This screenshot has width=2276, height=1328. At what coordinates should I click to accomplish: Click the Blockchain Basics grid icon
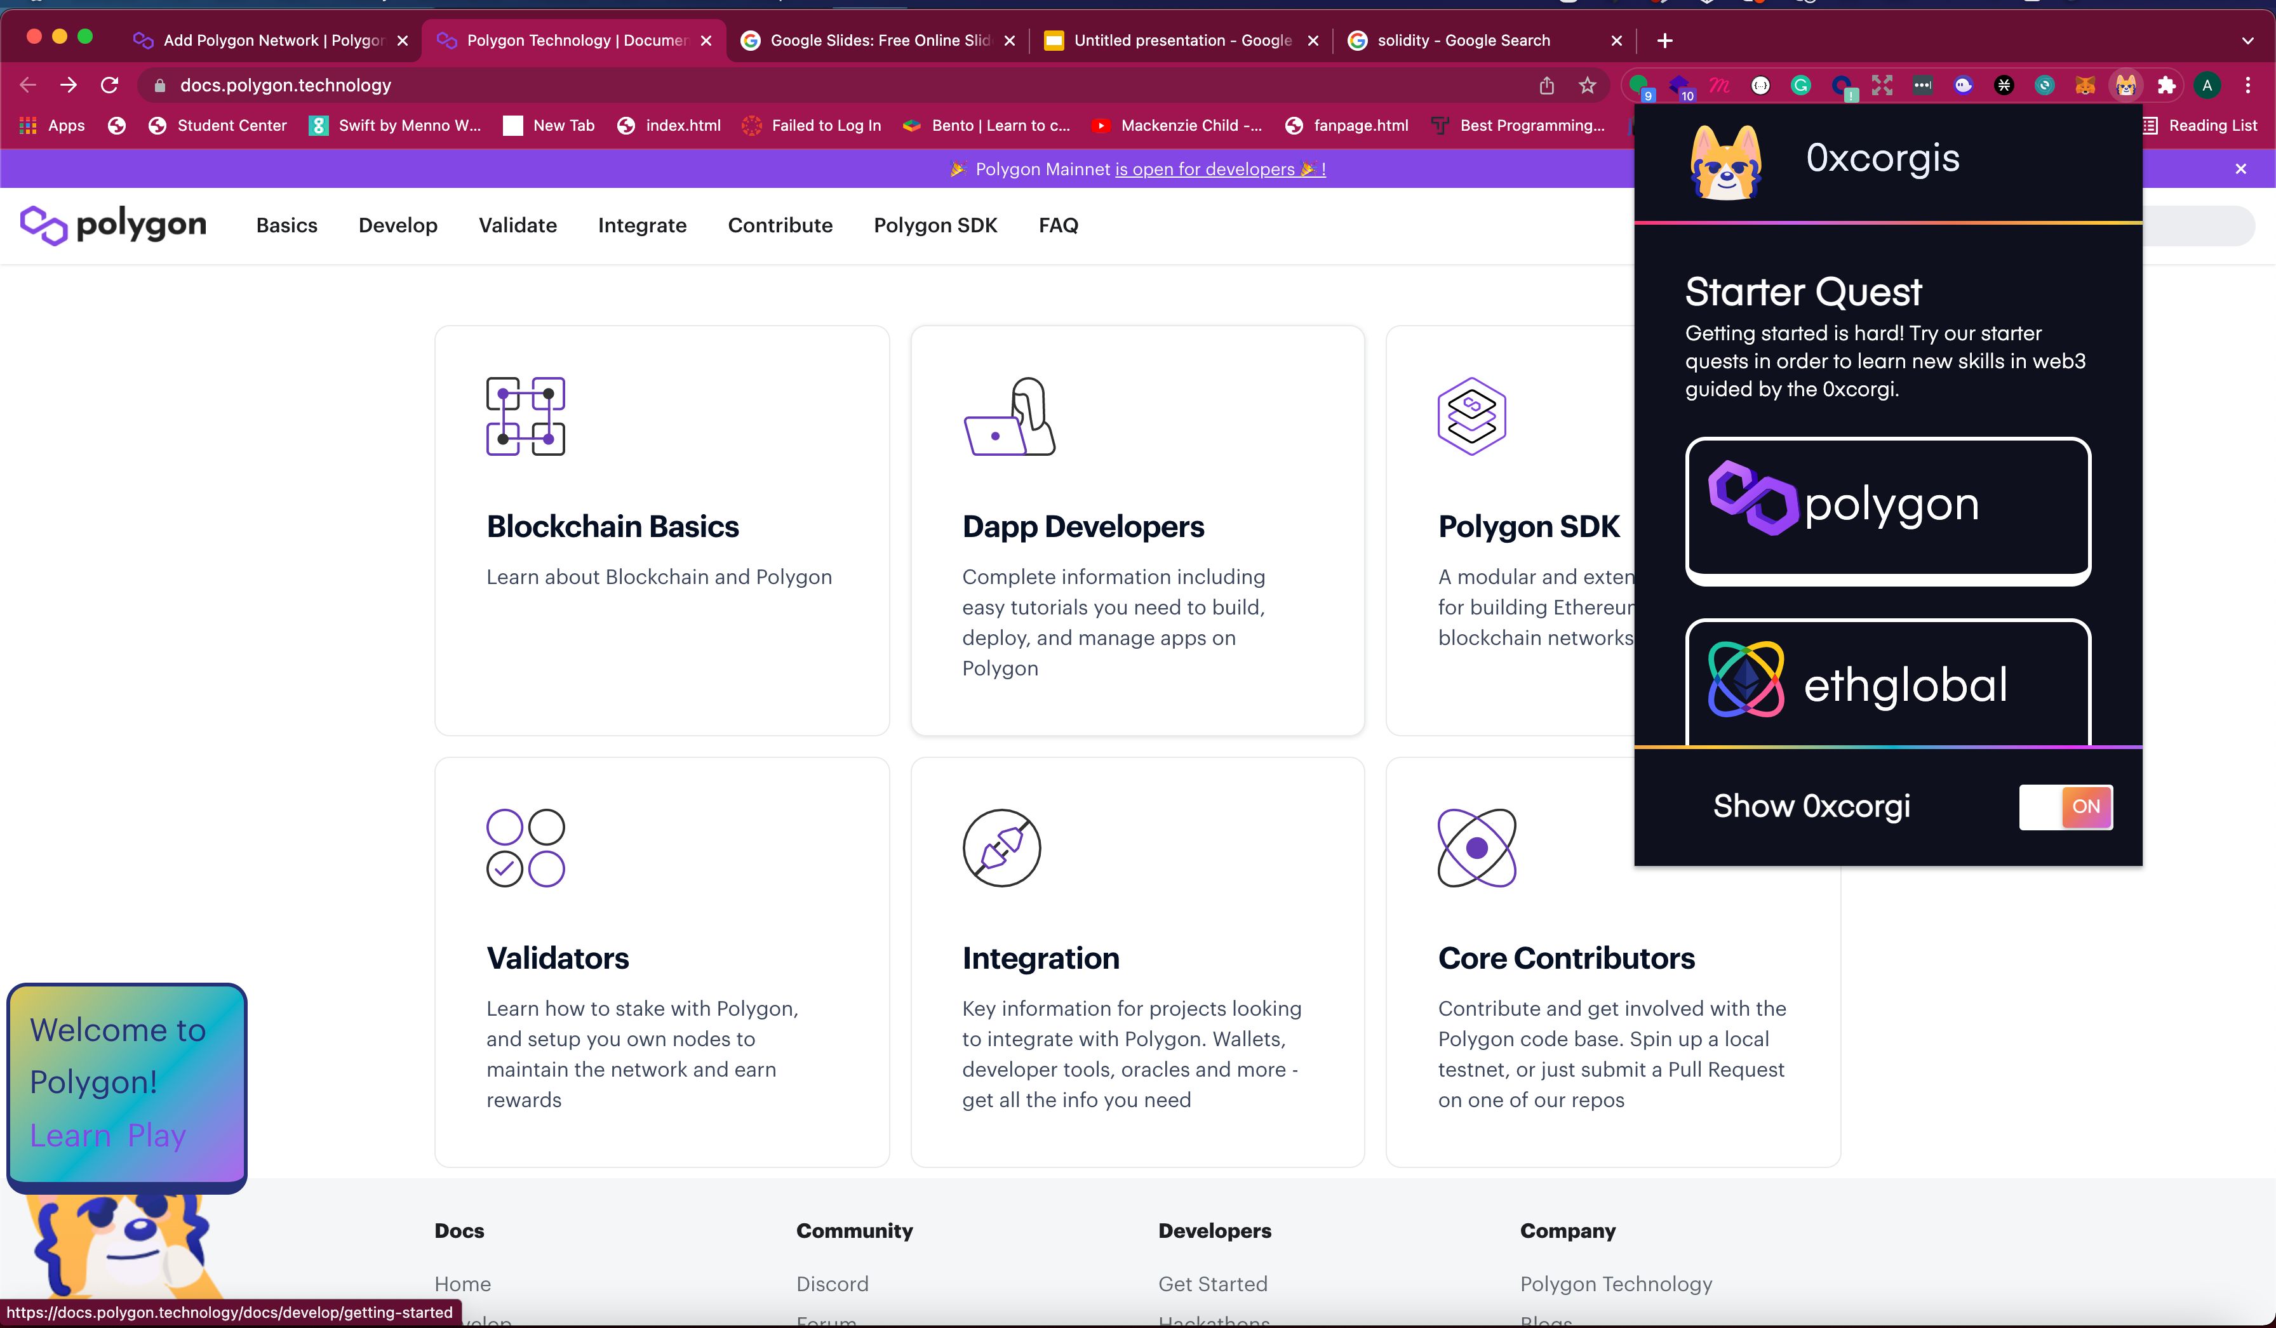tap(525, 416)
